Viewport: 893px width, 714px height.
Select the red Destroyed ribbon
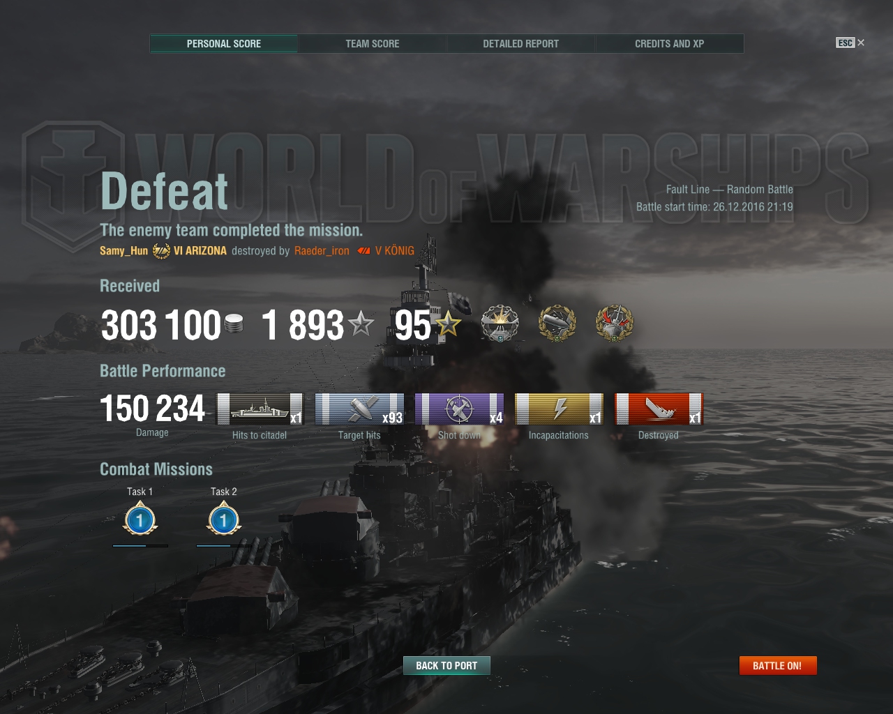(x=659, y=409)
